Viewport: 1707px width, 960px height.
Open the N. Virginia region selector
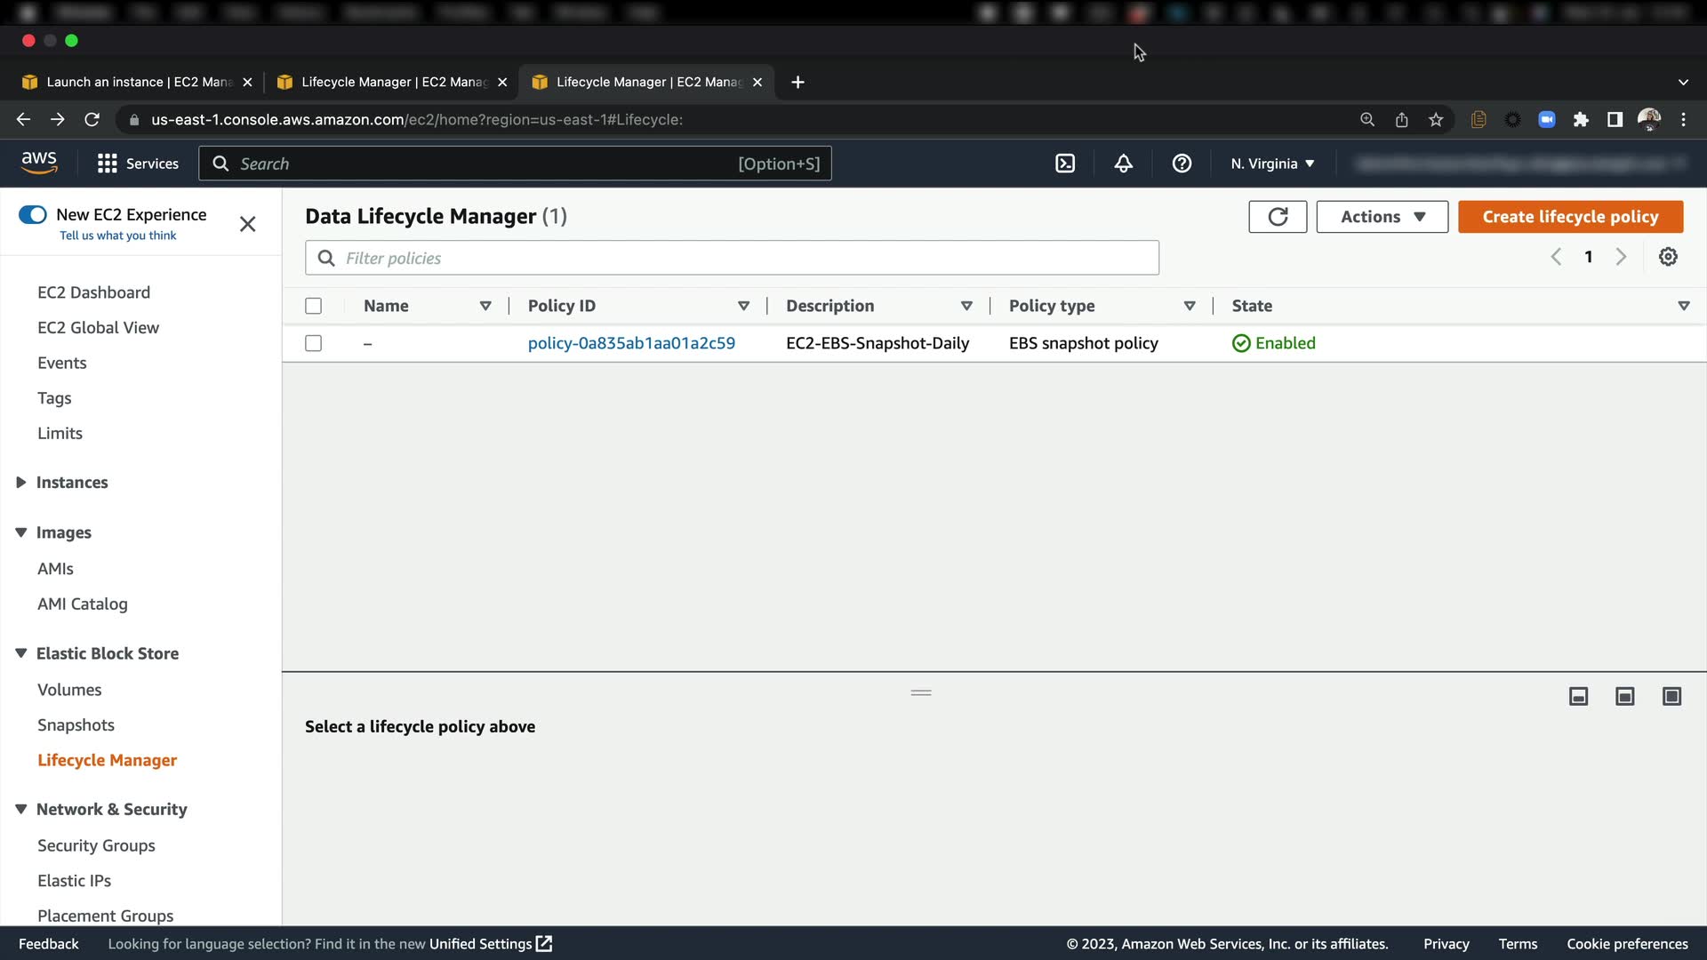coord(1272,164)
